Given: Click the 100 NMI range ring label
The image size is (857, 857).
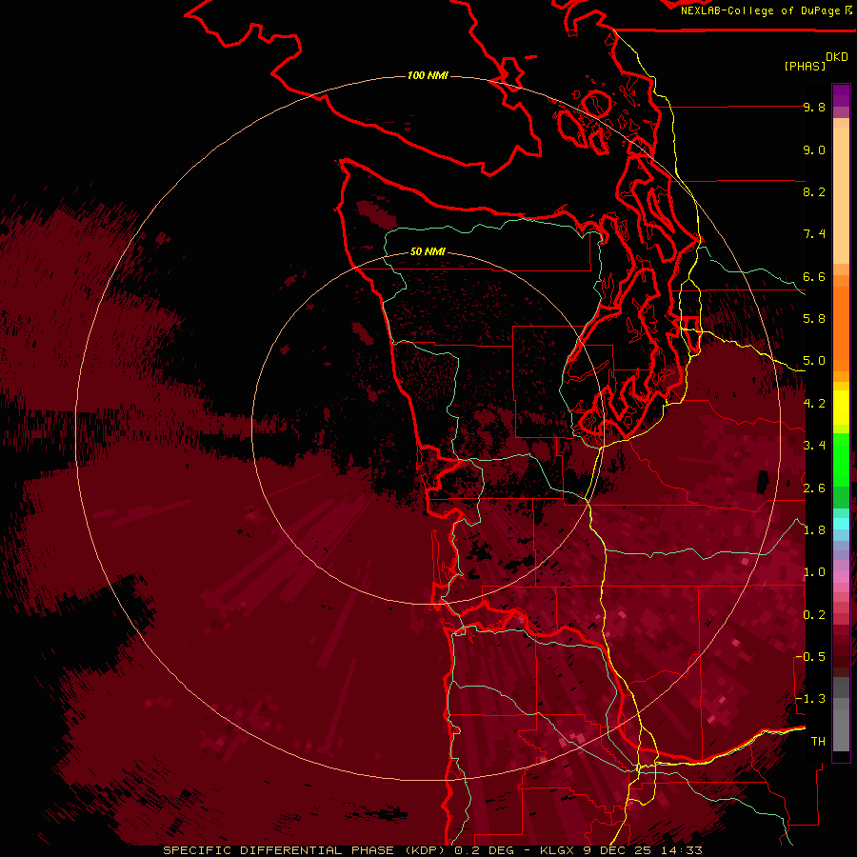Looking at the screenshot, I should 428,75.
